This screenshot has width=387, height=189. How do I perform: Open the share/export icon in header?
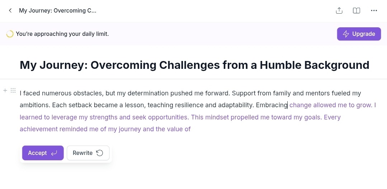tap(339, 11)
